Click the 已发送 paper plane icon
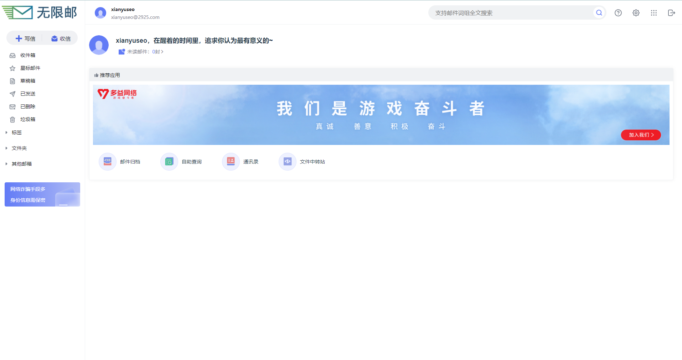 (x=12, y=94)
